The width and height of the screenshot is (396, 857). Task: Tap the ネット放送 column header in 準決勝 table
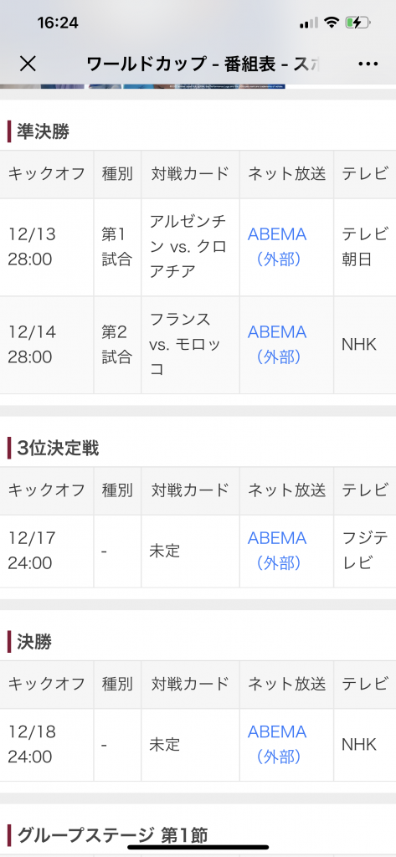286,174
